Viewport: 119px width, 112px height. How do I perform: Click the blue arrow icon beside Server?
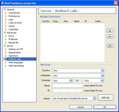pos(5,46)
